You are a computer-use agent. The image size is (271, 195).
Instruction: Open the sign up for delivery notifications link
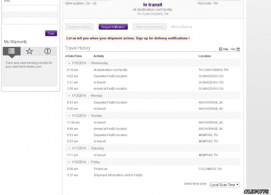(x=128, y=38)
